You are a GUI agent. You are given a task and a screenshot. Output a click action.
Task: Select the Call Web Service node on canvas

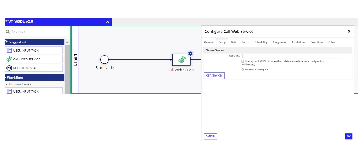[x=181, y=60]
